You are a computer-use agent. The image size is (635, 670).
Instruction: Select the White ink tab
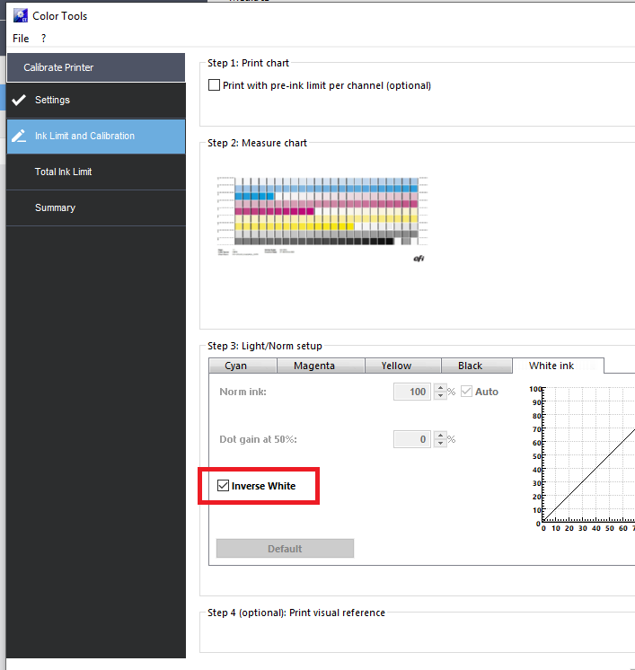coord(558,366)
